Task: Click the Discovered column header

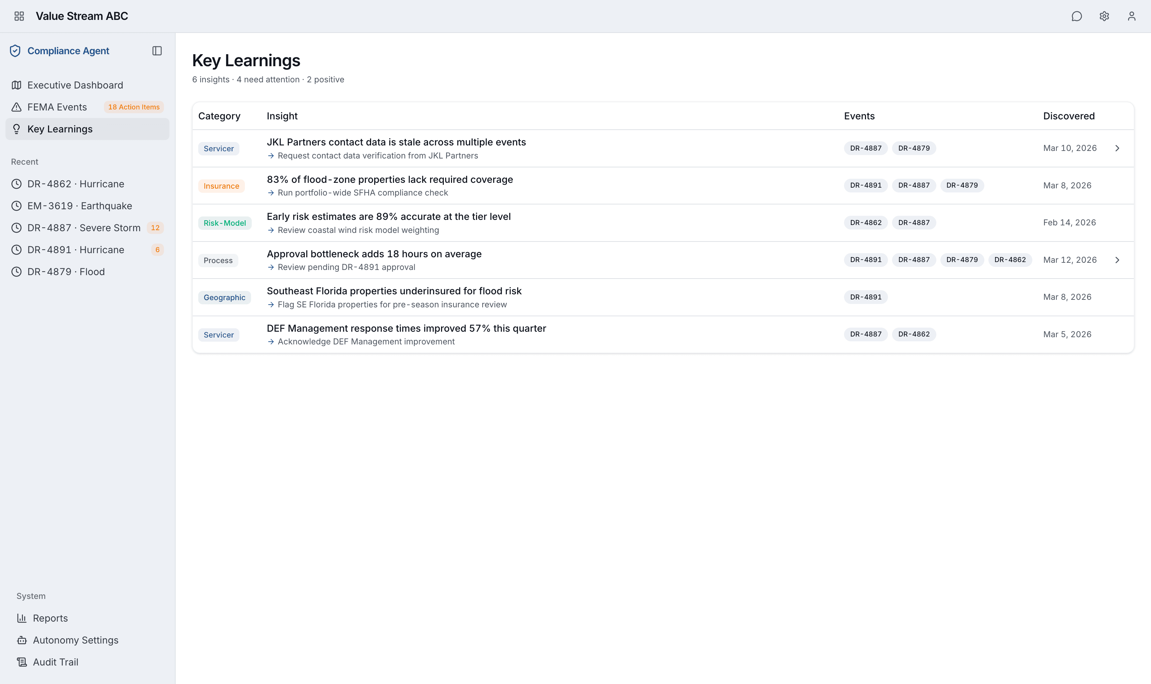Action: (1069, 116)
